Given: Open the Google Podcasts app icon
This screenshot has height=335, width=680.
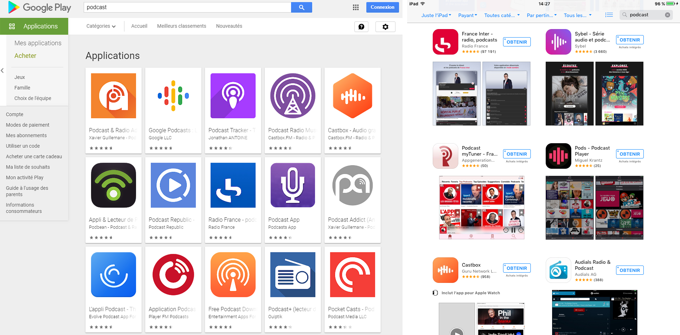Looking at the screenshot, I should (x=173, y=96).
